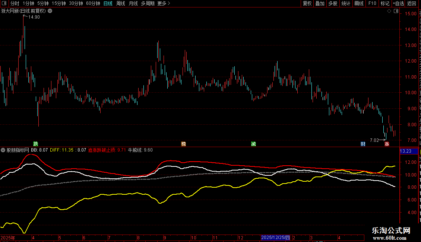Image resolution: width=421 pixels, height=242 pixels.
Task: Select the 1分钟 period tab
Action: click(28, 3)
